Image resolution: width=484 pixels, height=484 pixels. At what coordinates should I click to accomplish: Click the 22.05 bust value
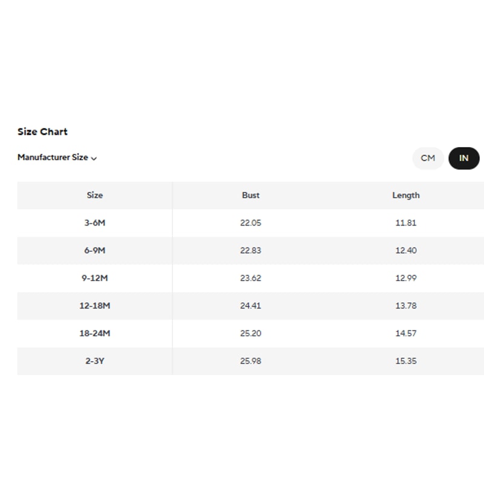(x=250, y=223)
